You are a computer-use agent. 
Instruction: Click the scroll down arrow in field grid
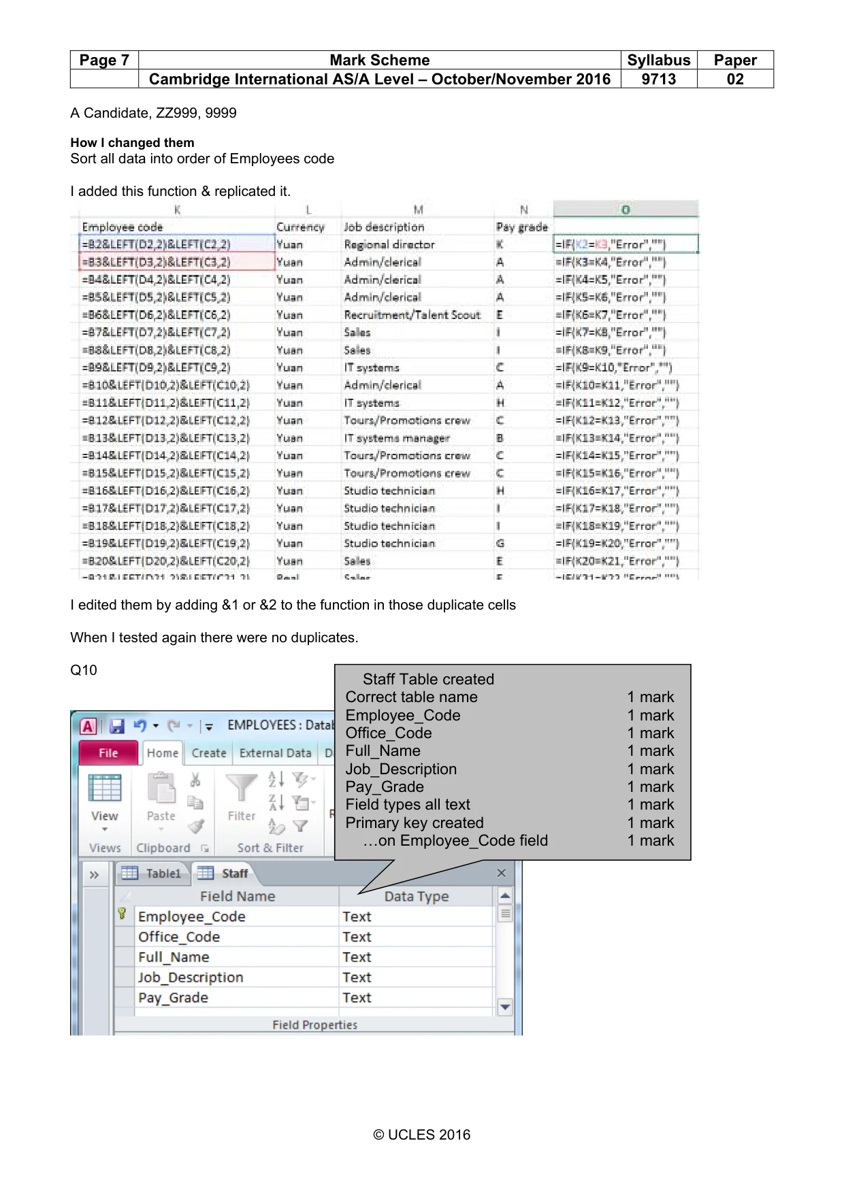[505, 1007]
